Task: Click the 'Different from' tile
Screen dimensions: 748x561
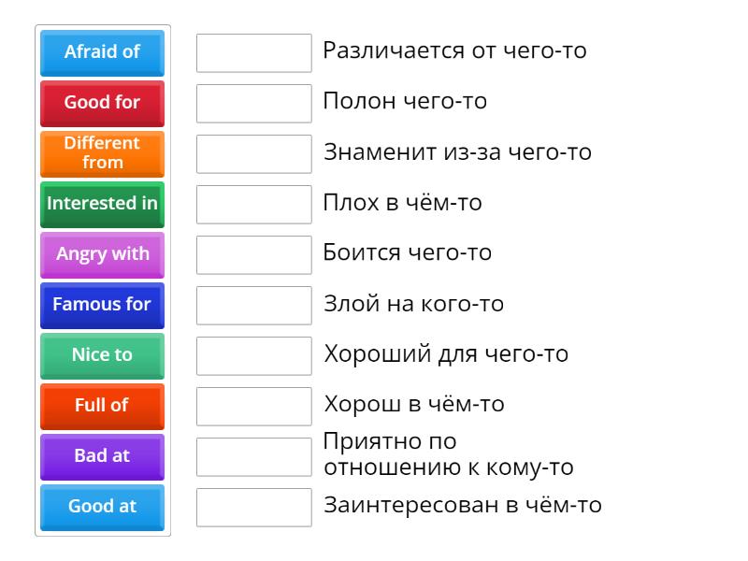Action: (x=101, y=153)
